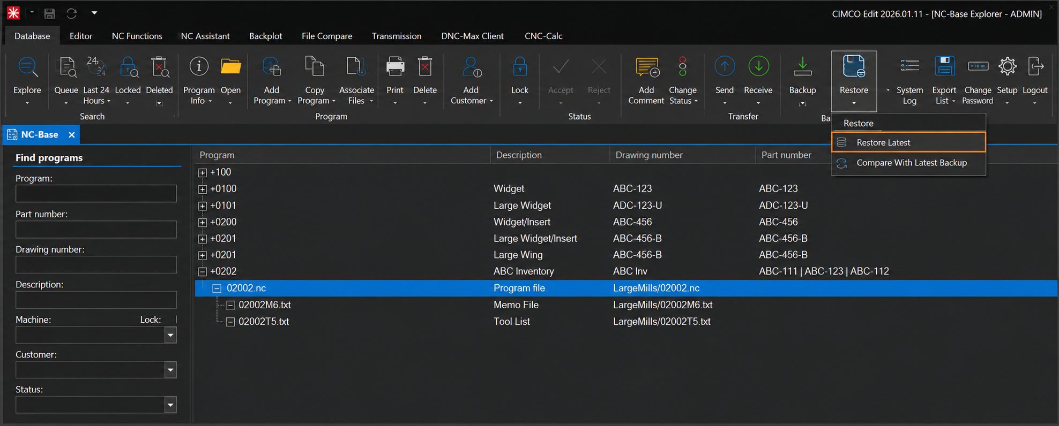Image resolution: width=1059 pixels, height=426 pixels.
Task: Click the Export List icon
Action: (x=944, y=66)
